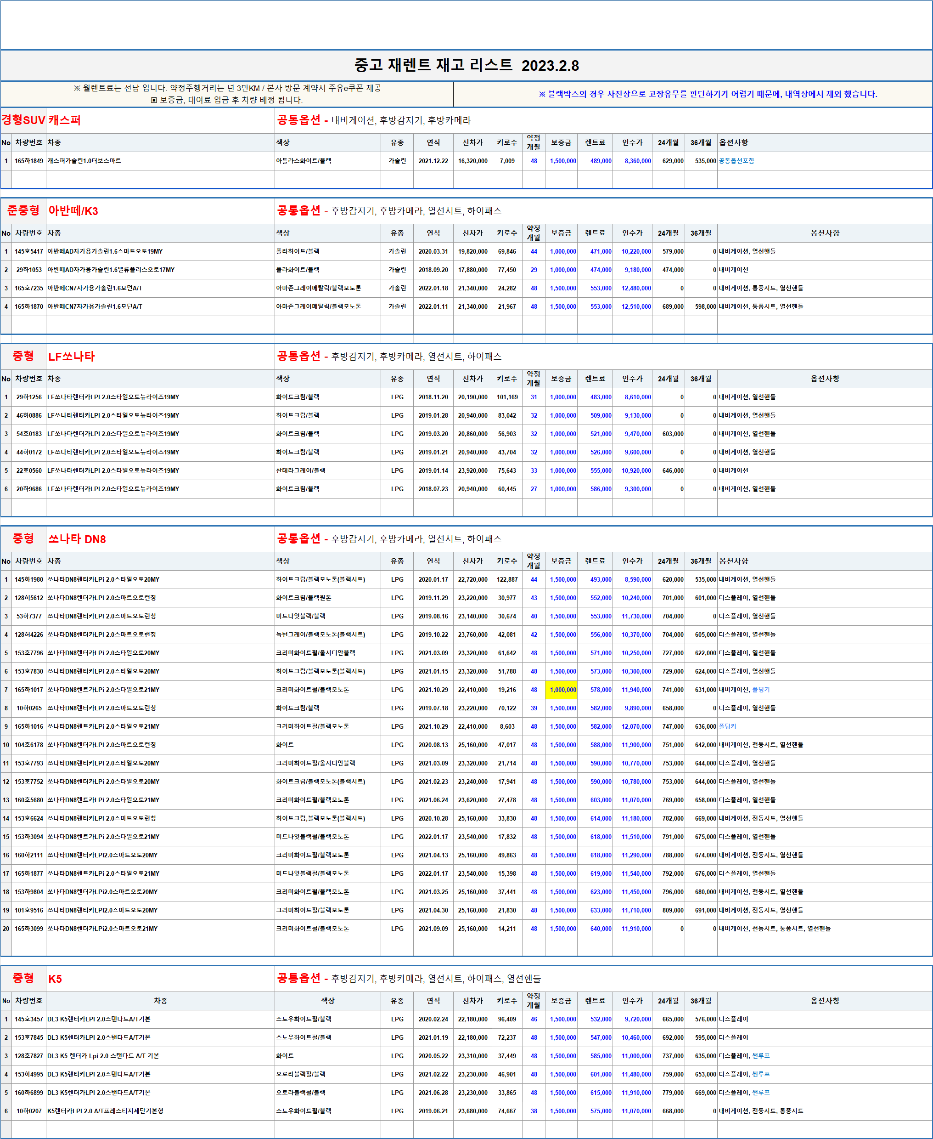The image size is (933, 1139).
Task: Click vehicle number 153호7796
Action: 28,653
